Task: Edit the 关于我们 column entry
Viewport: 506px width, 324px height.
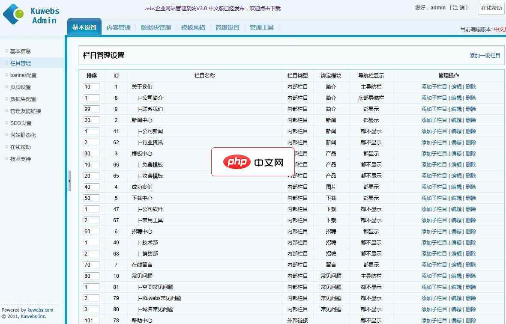Action: click(456, 86)
